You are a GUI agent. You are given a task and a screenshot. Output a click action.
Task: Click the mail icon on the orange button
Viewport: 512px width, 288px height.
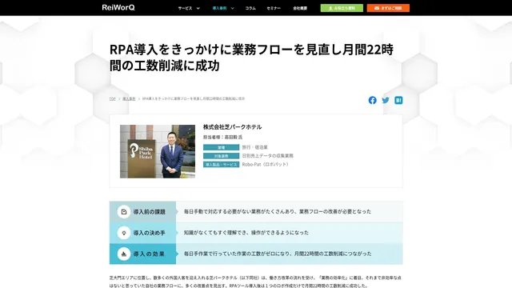tap(377, 8)
